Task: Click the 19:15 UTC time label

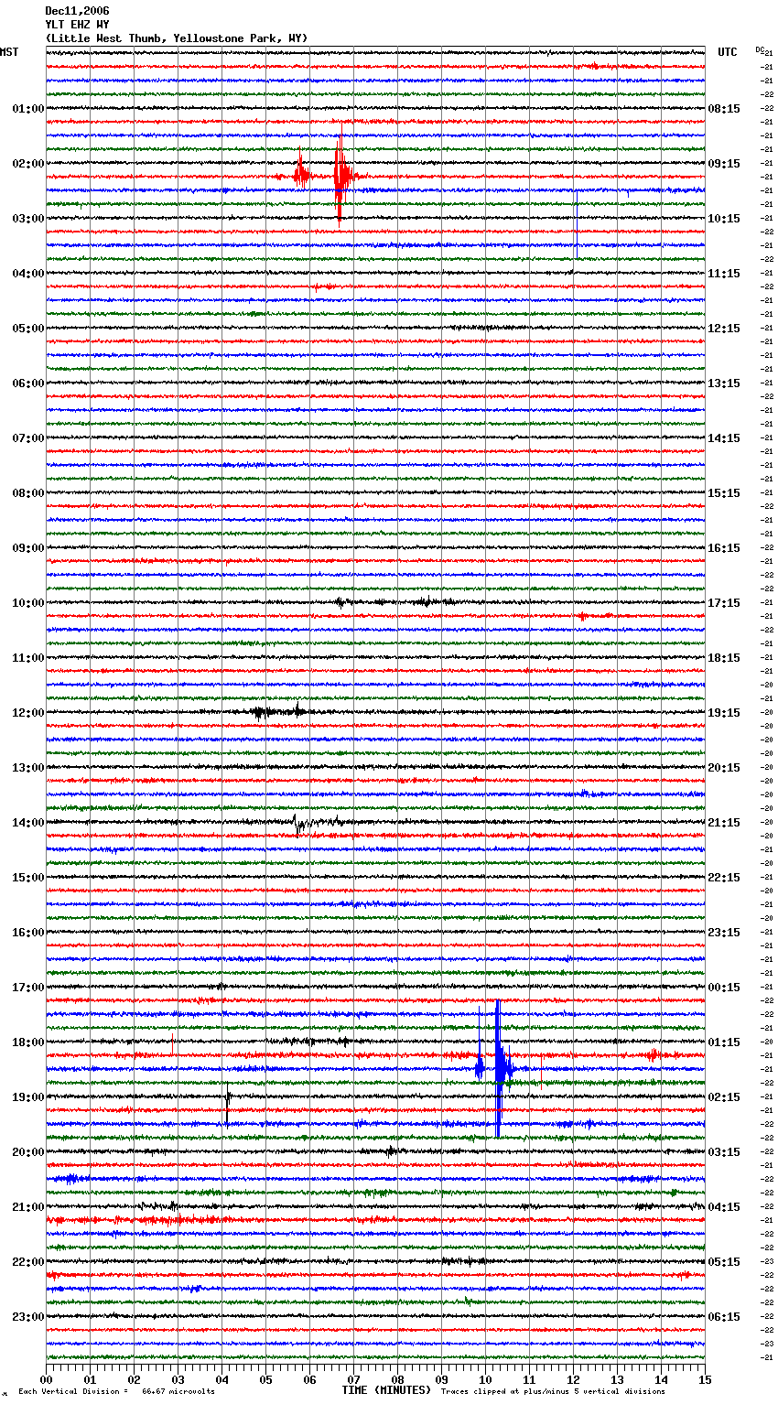Action: click(724, 713)
